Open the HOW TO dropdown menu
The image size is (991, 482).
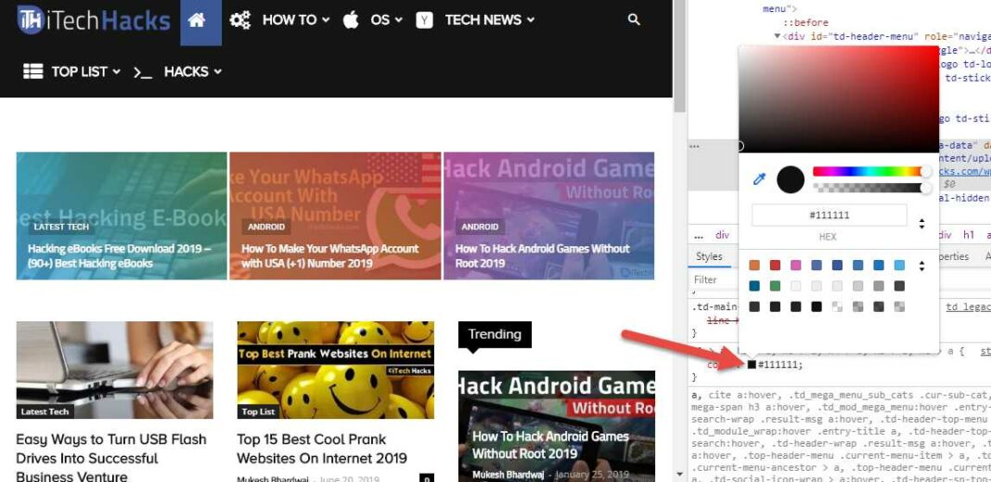tap(296, 20)
